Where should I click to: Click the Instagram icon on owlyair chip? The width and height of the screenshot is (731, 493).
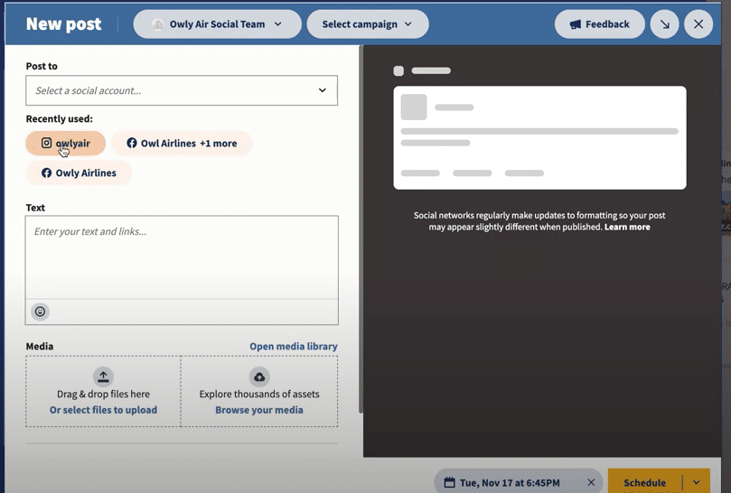tap(46, 143)
